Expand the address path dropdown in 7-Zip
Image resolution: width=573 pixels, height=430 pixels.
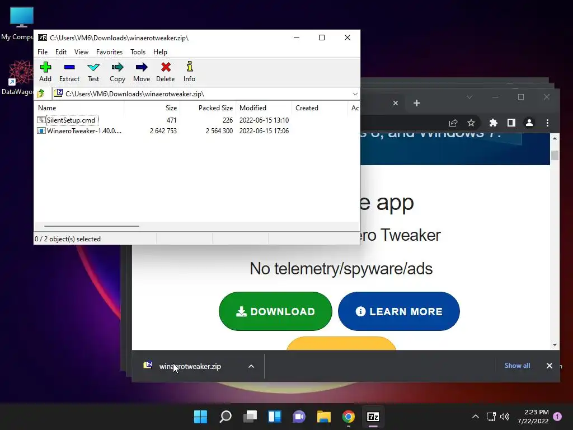pyautogui.click(x=355, y=94)
